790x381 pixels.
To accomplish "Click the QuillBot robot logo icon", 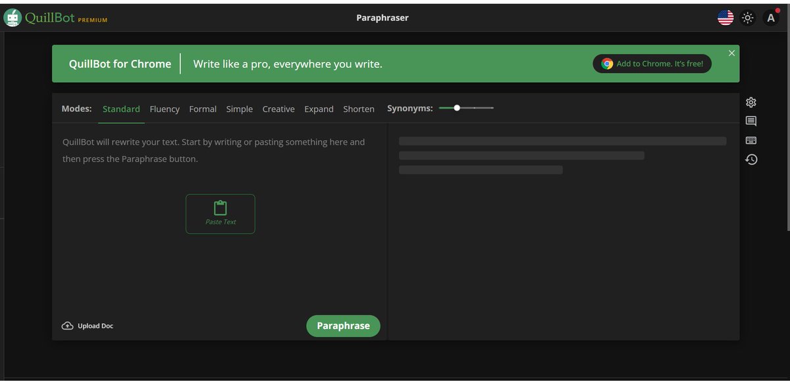I will pos(12,18).
